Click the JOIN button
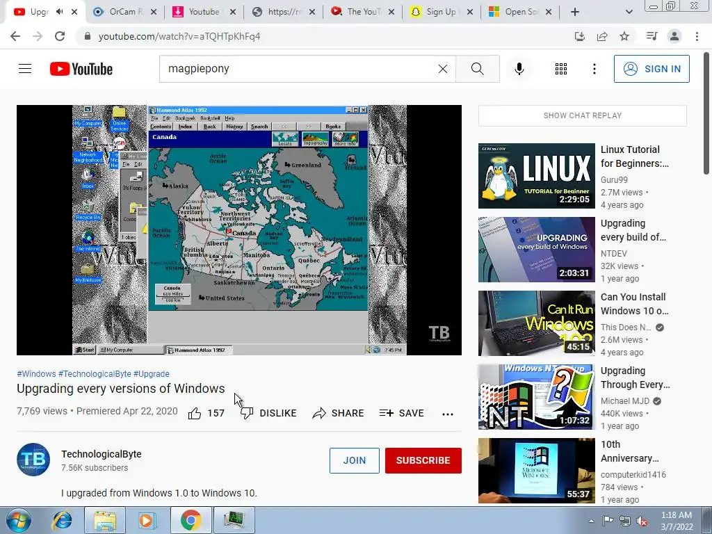 coord(354,460)
